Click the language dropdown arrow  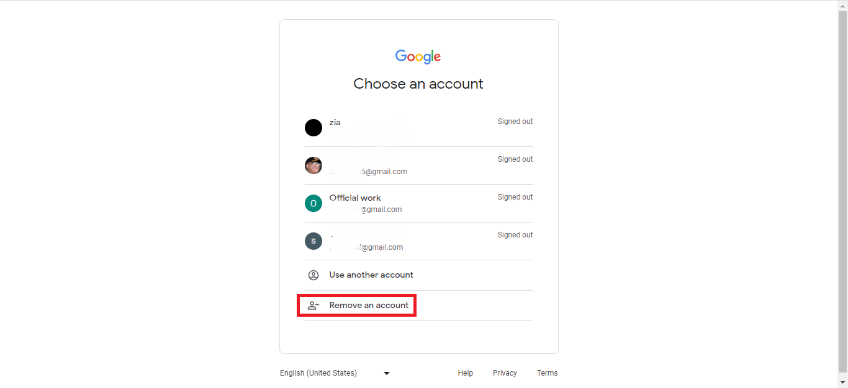[x=387, y=373]
